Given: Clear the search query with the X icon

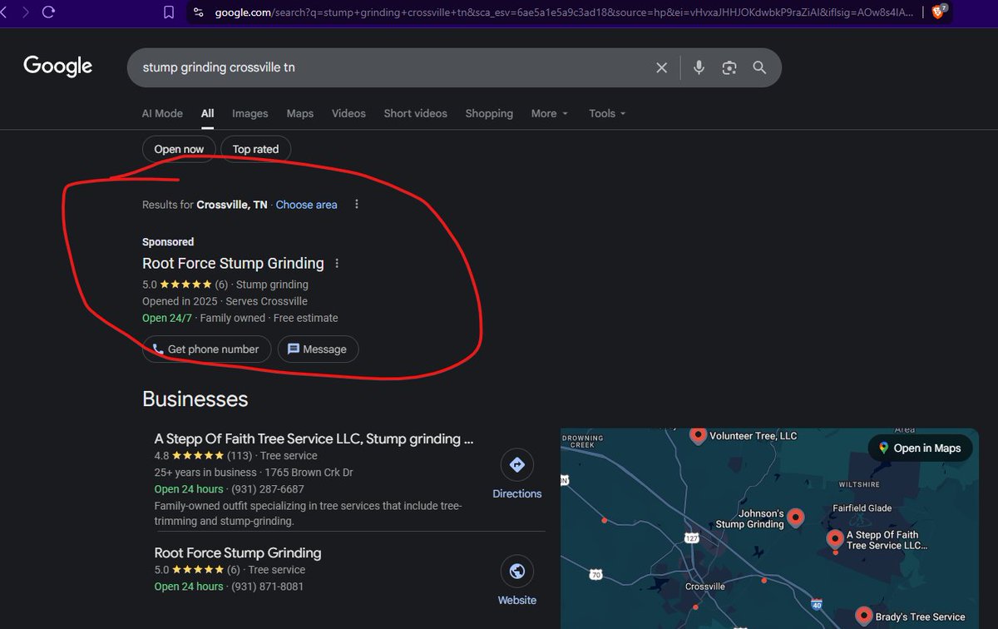Looking at the screenshot, I should click(x=661, y=67).
